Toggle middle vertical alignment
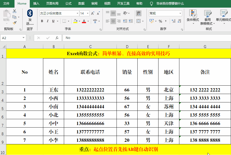231x155 pixels. click(x=113, y=13)
